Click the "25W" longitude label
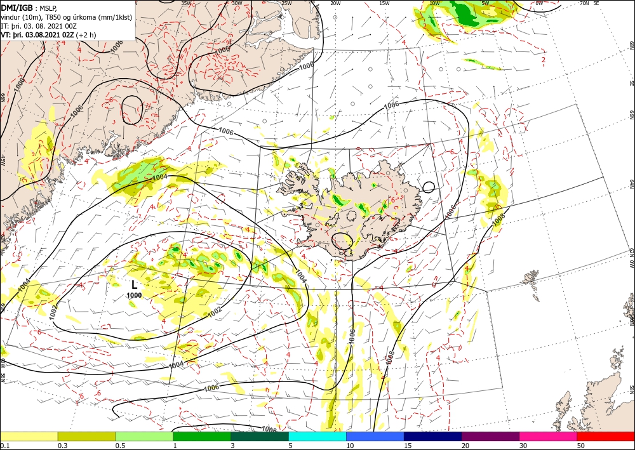635x450 pixels. [286, 3]
